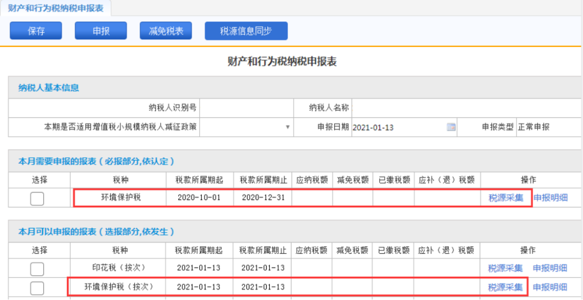Screen dimensions: 583x300
Task: Open 税源采集 for 印花税（按次）
Action: point(505,268)
